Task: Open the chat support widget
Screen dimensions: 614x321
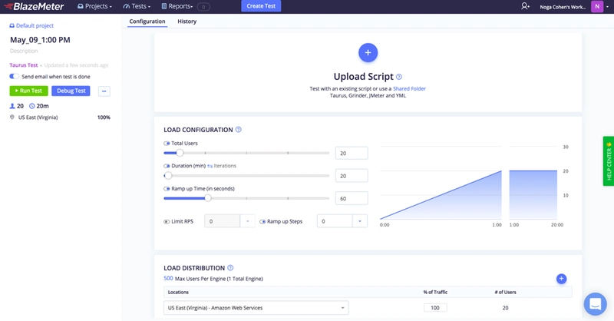Action: point(596,304)
